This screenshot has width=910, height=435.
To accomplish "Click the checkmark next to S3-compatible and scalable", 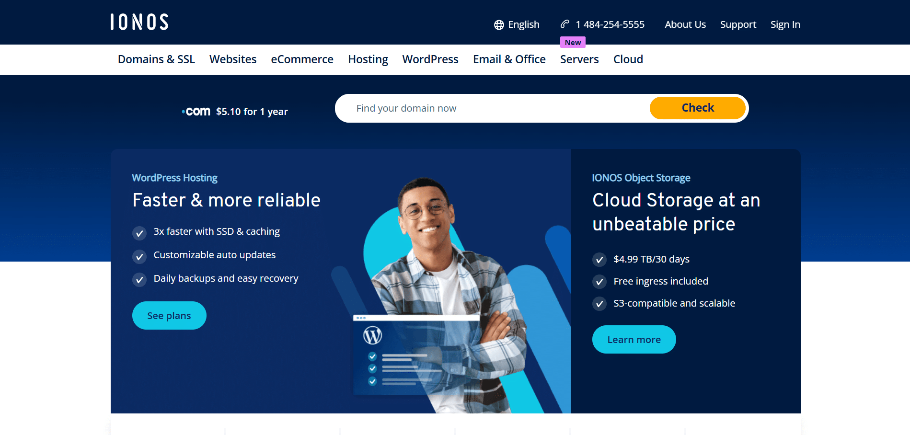I will coord(599,303).
